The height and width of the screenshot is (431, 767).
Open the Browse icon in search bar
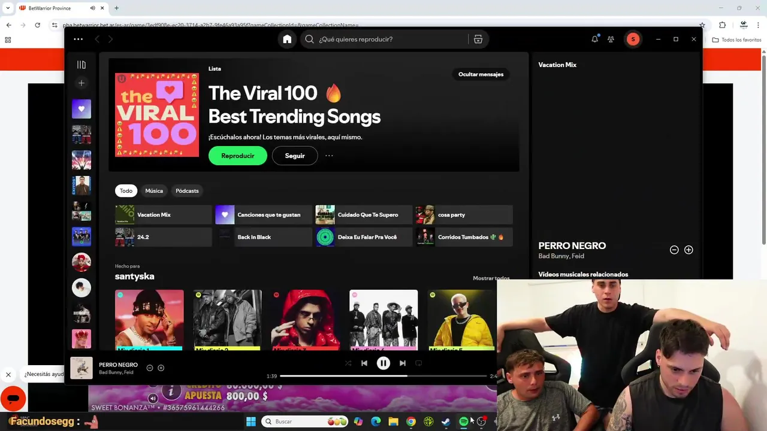[x=478, y=39]
